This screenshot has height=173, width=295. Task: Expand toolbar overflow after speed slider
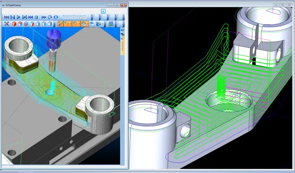click(92, 17)
